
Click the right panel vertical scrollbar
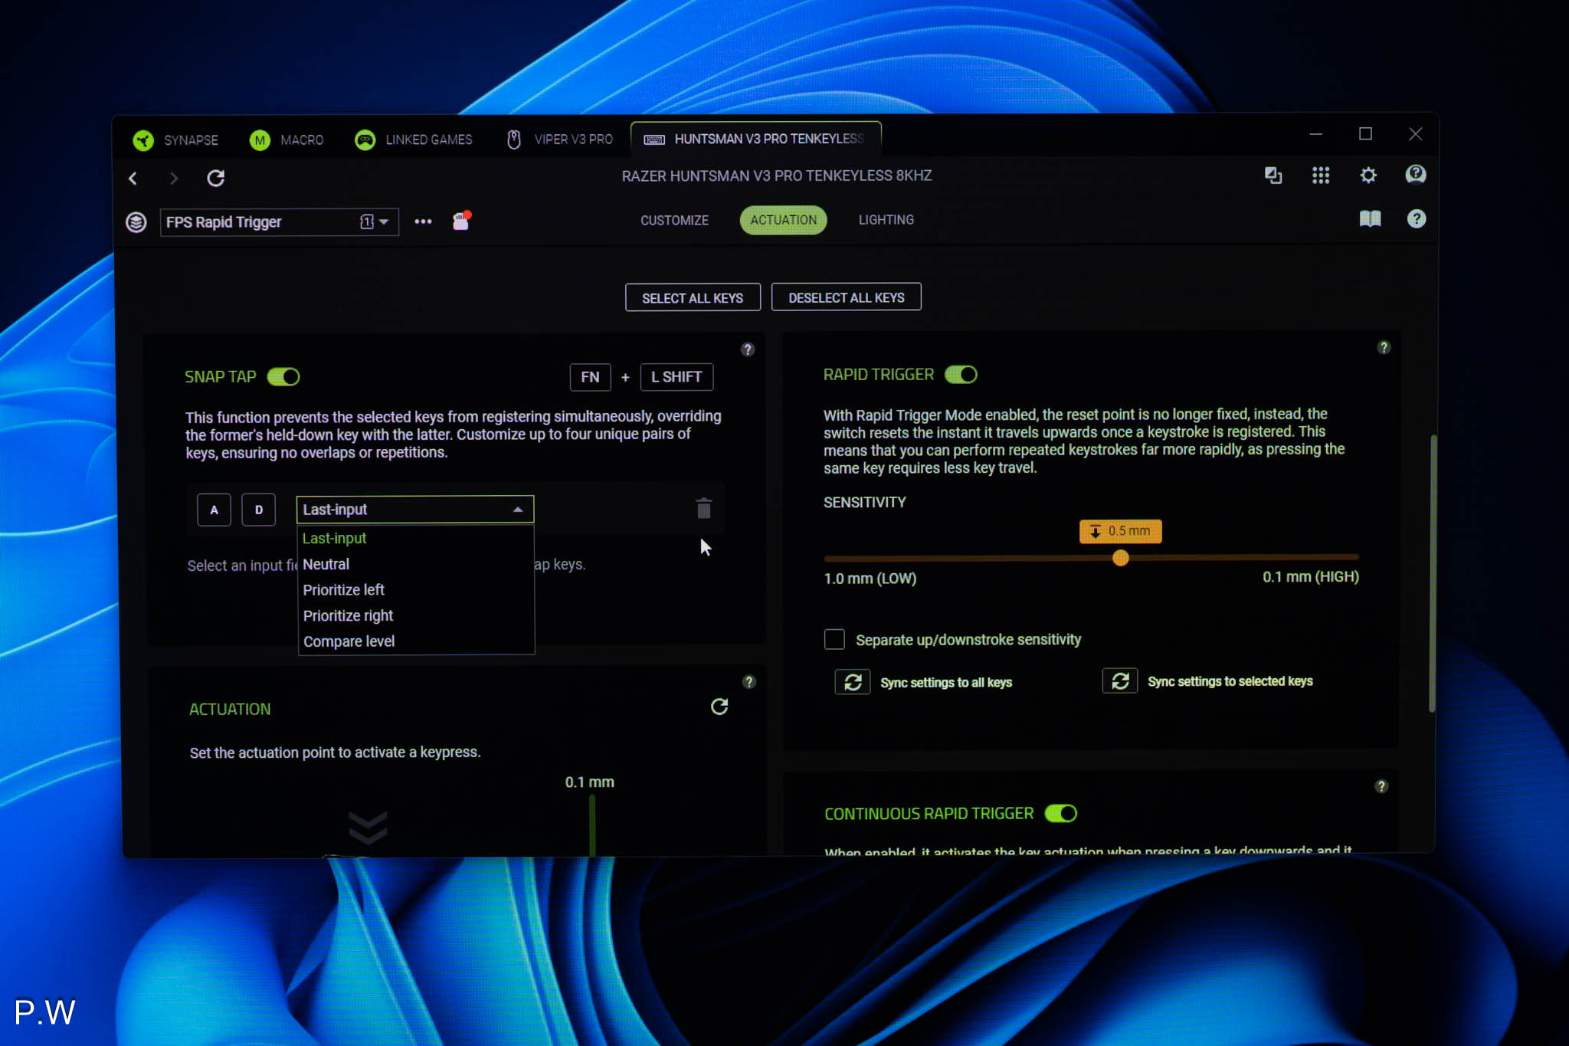1433,573
